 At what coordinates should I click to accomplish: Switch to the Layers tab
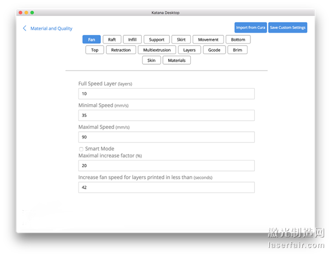189,50
